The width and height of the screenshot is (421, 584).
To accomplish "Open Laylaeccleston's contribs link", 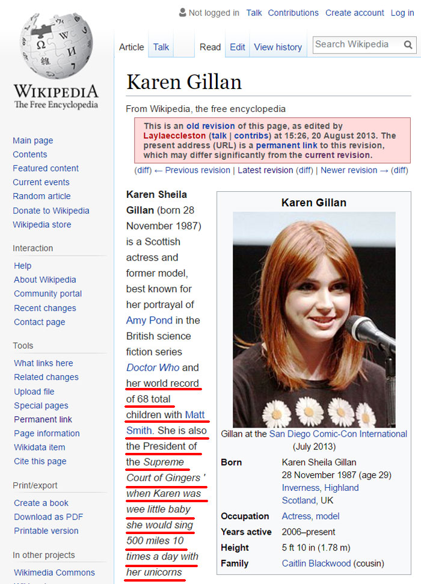I will click(x=251, y=135).
